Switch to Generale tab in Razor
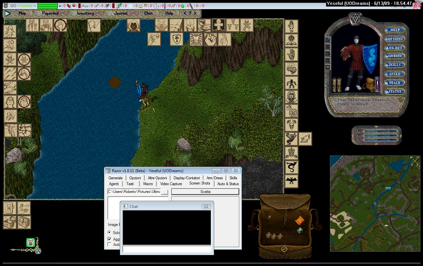This screenshot has width=423, height=266. coord(116,178)
